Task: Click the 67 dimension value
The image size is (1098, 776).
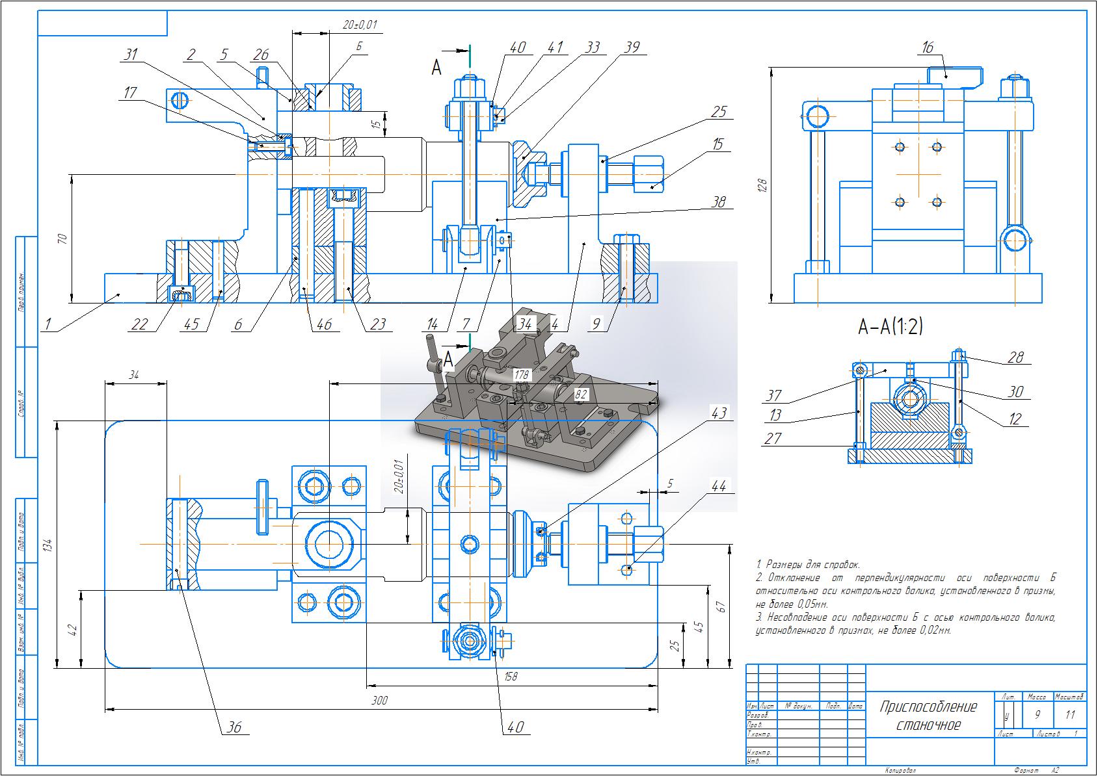Action: (x=720, y=606)
